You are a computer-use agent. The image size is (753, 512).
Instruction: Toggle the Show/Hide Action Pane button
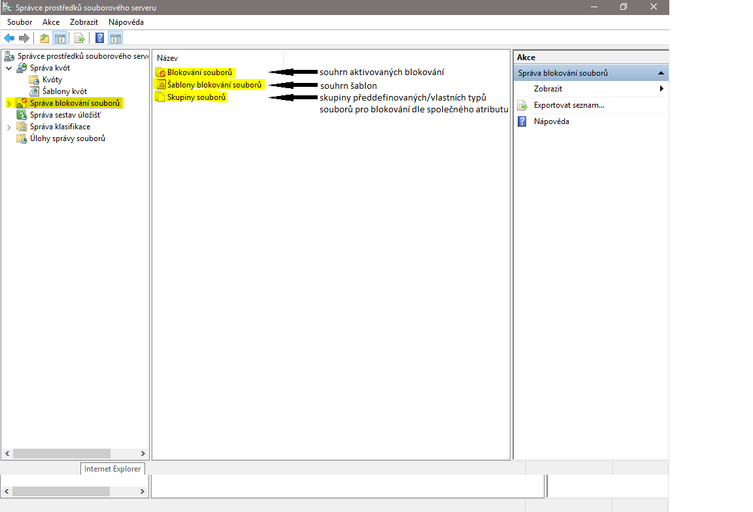(116, 38)
